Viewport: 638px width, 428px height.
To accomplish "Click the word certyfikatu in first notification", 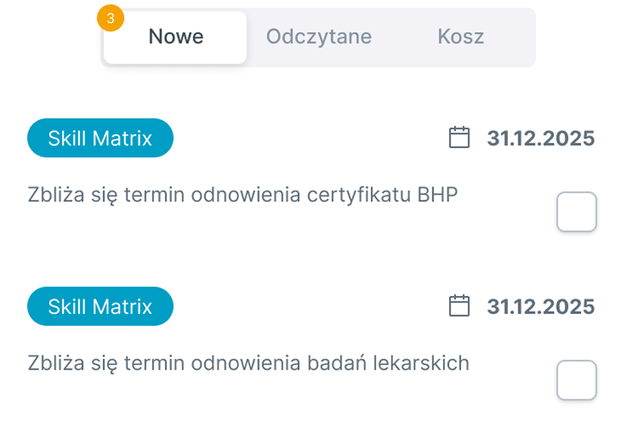I will 359,195.
